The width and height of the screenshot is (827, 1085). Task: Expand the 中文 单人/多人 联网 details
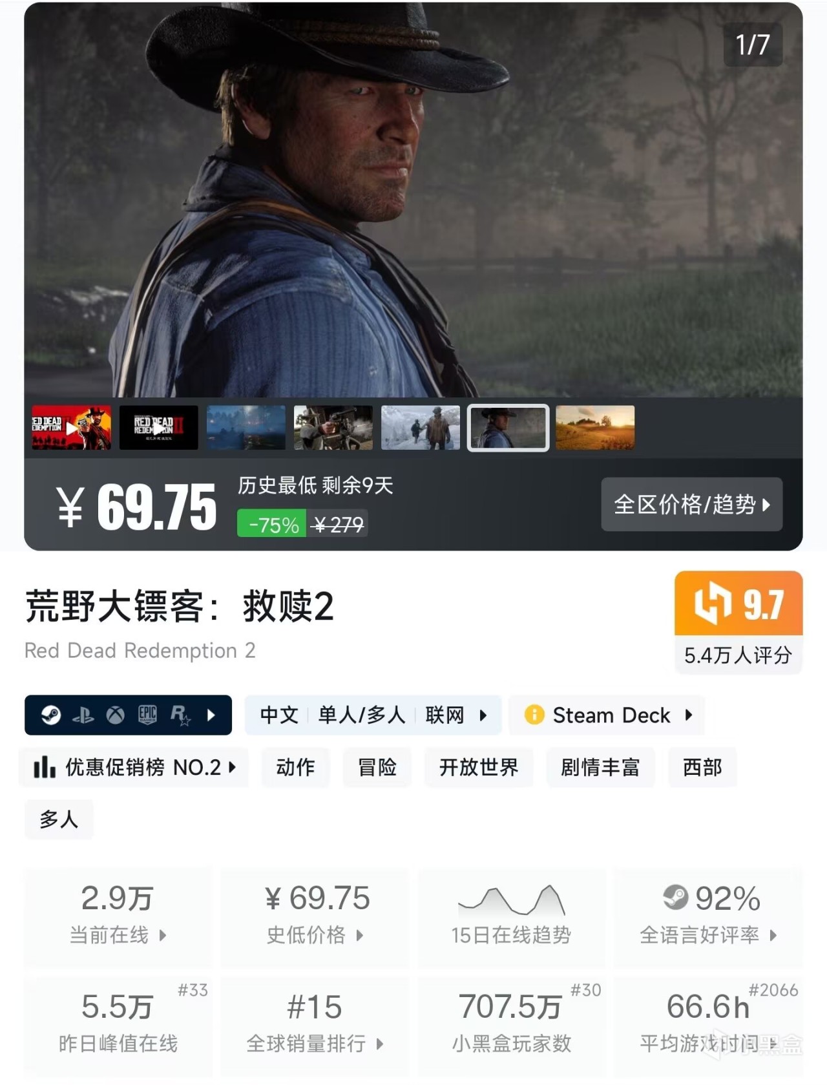(x=373, y=715)
